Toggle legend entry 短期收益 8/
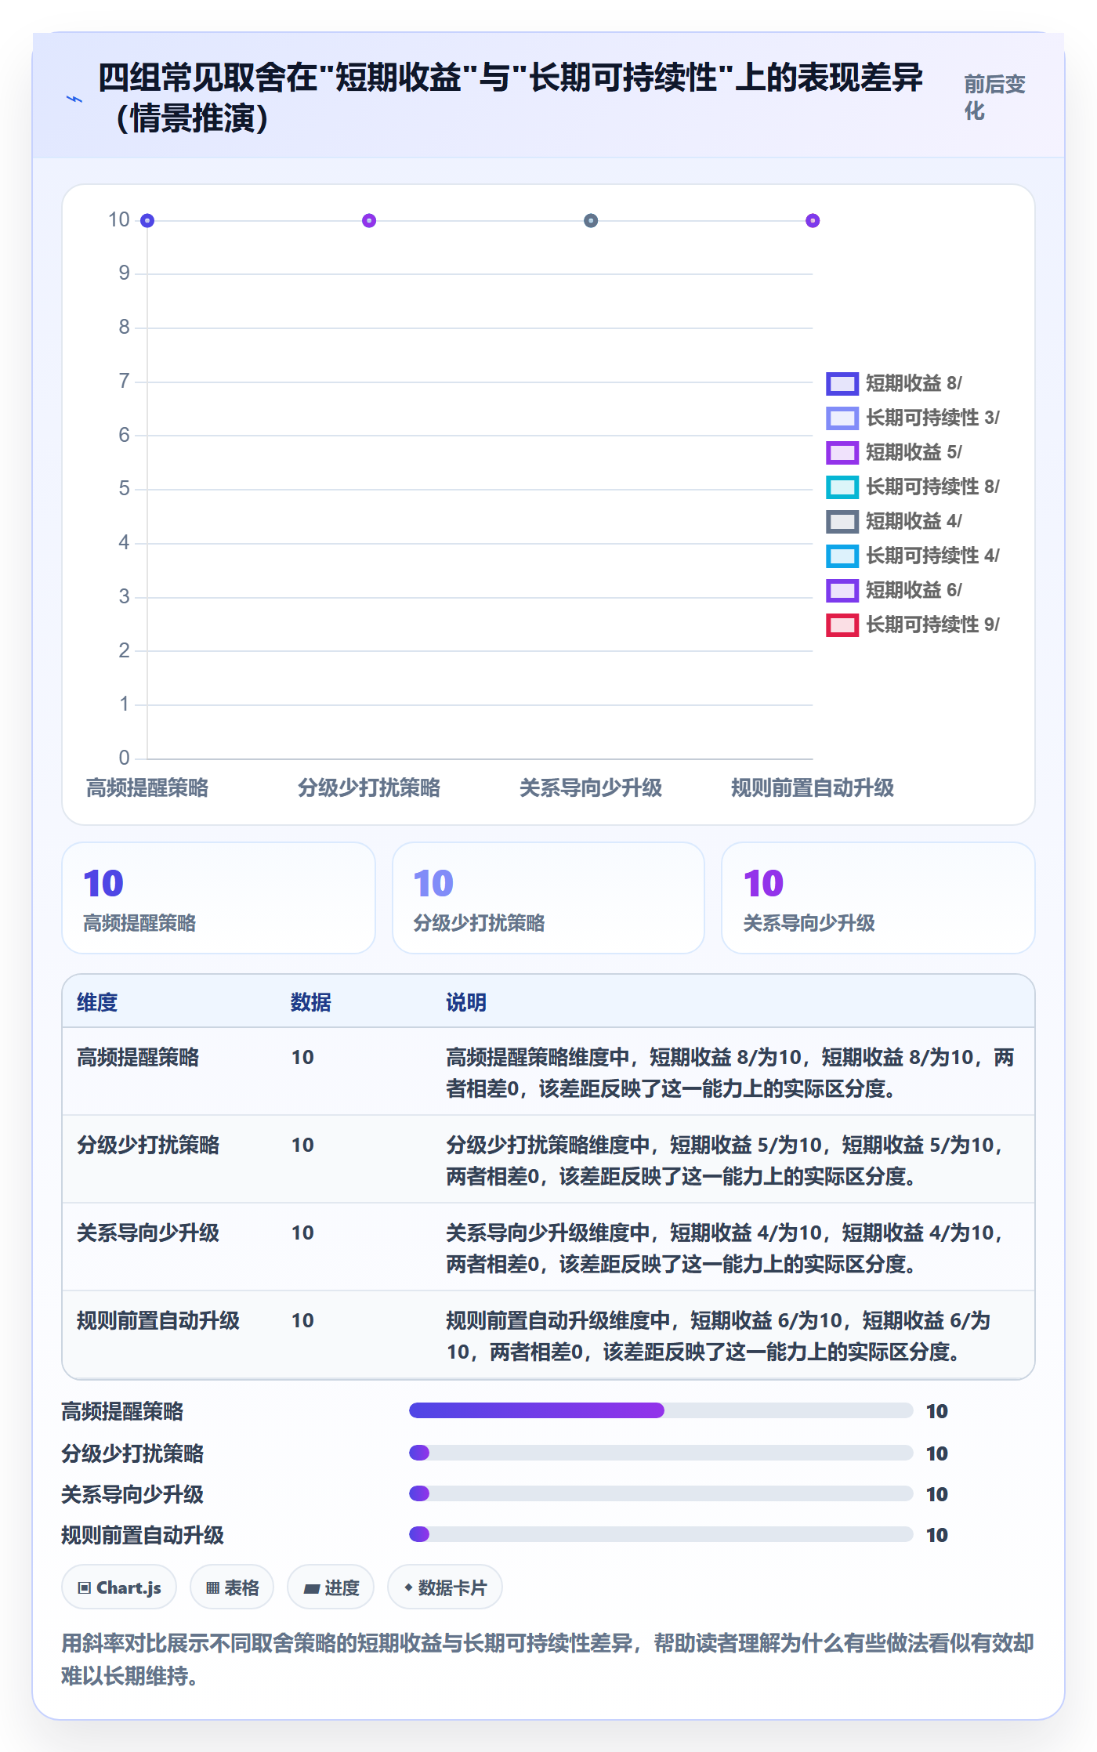1097x1752 pixels. click(x=894, y=383)
